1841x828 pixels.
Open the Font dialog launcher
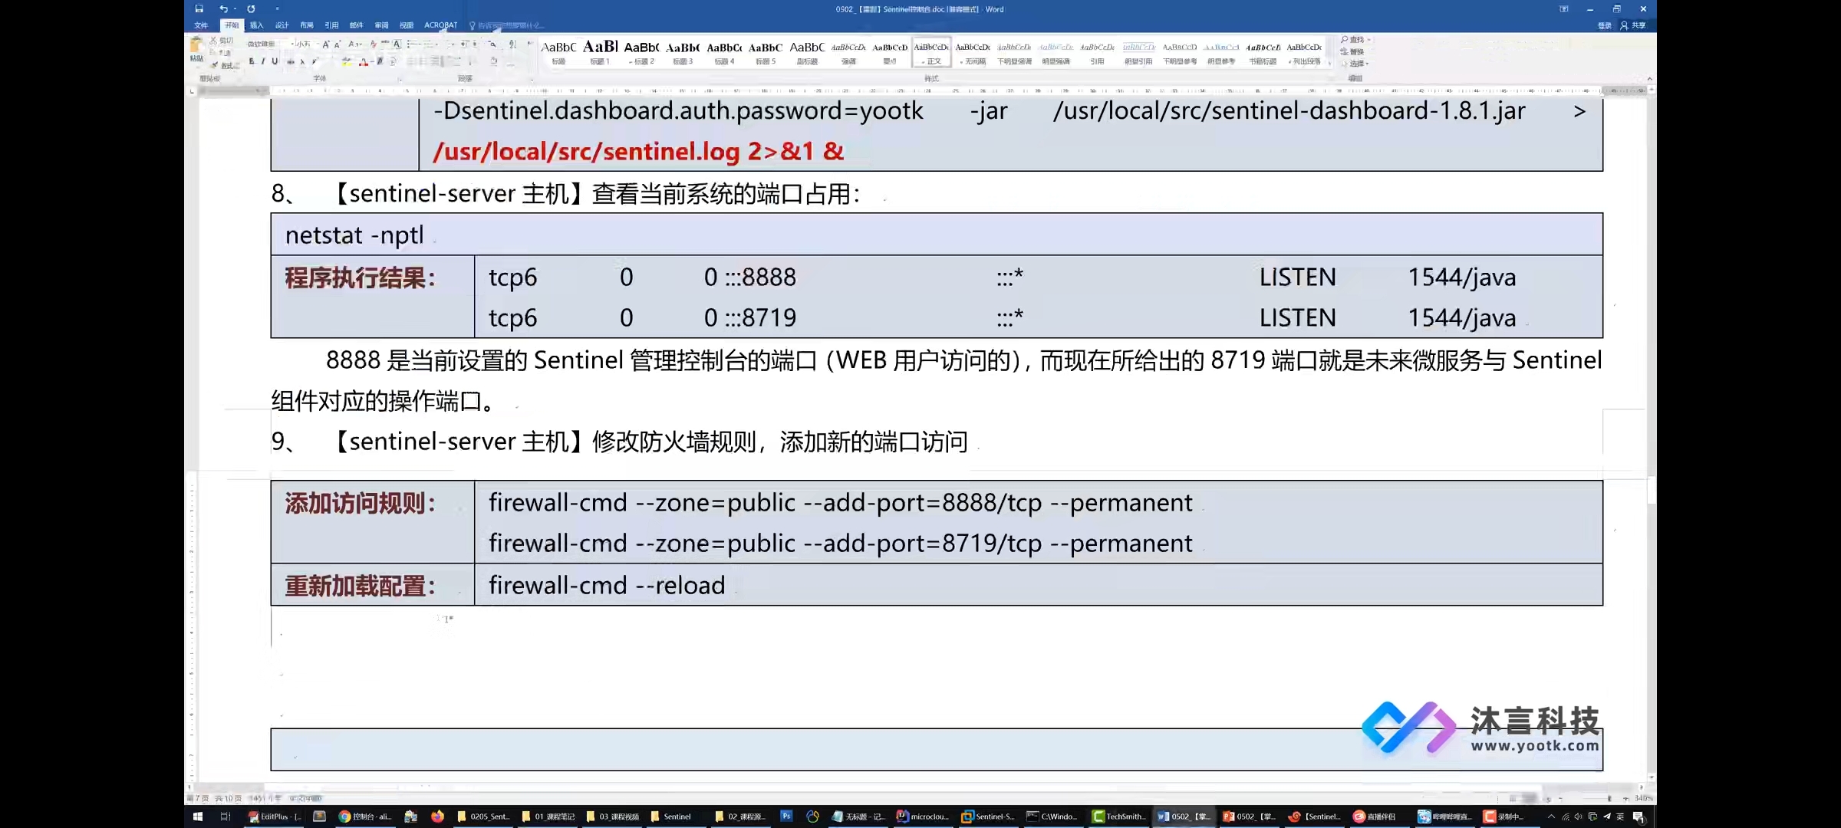[400, 79]
